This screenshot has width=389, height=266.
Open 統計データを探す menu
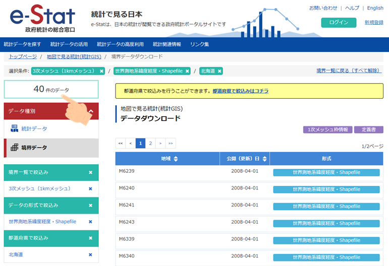tap(22, 44)
